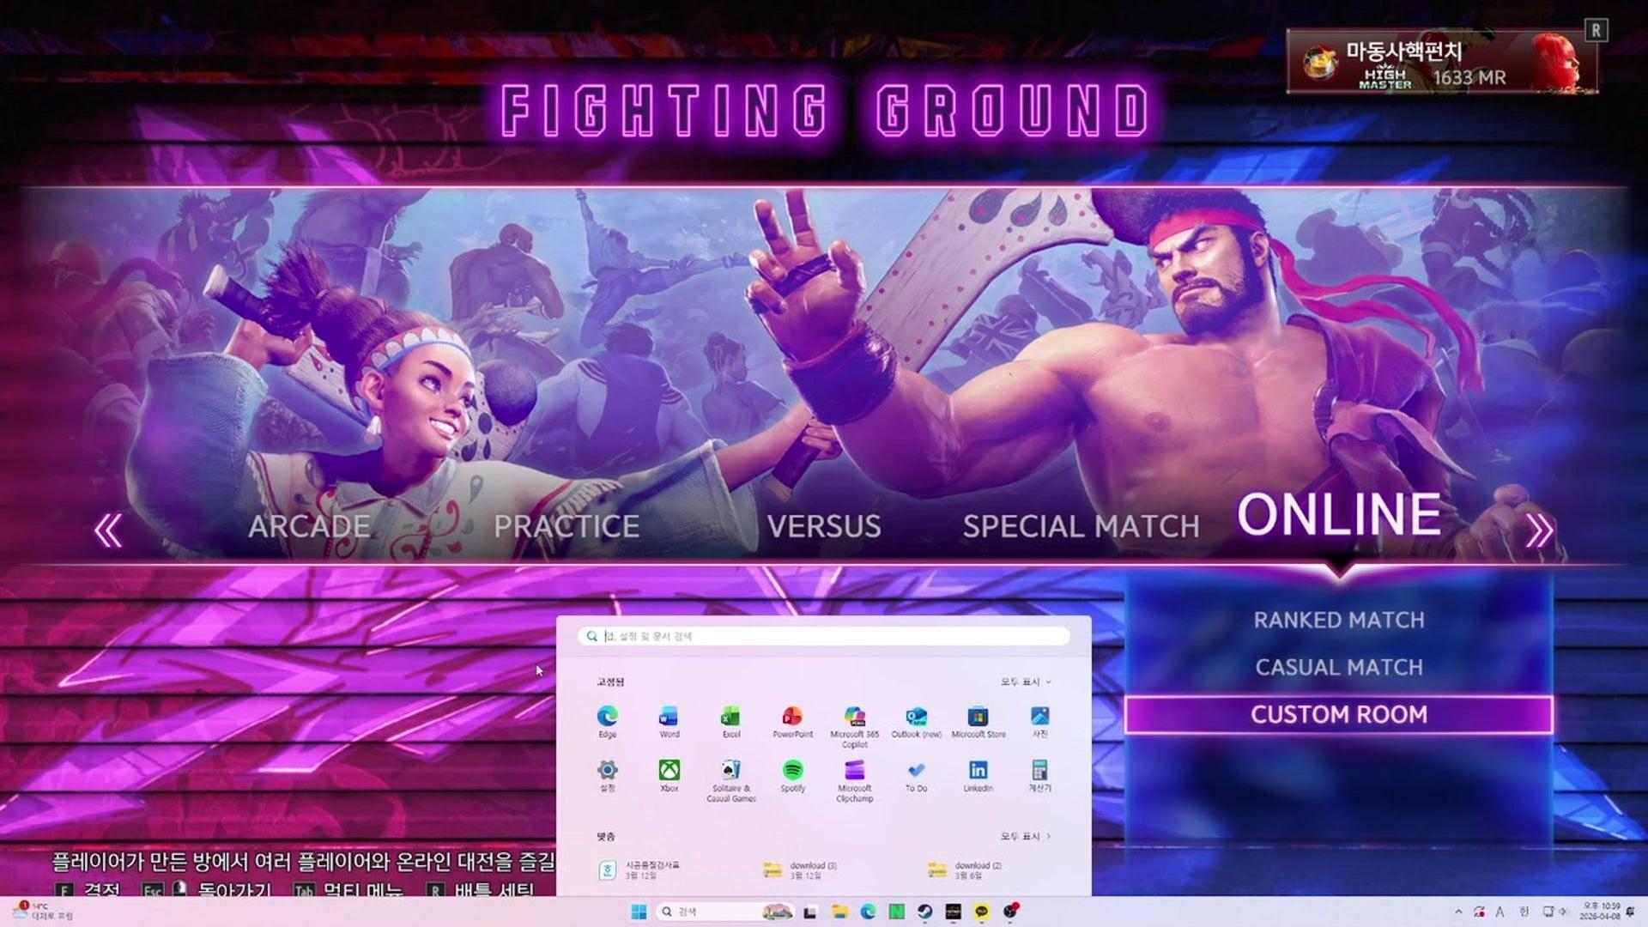Open the Excel pinned app
1648x927 pixels.
[x=730, y=717]
